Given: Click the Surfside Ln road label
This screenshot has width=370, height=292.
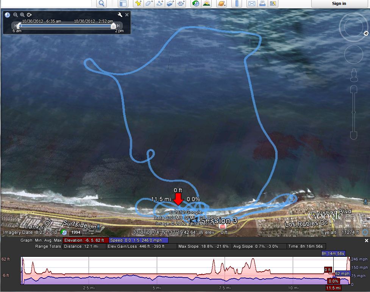Looking at the screenshot, I should [79, 225].
